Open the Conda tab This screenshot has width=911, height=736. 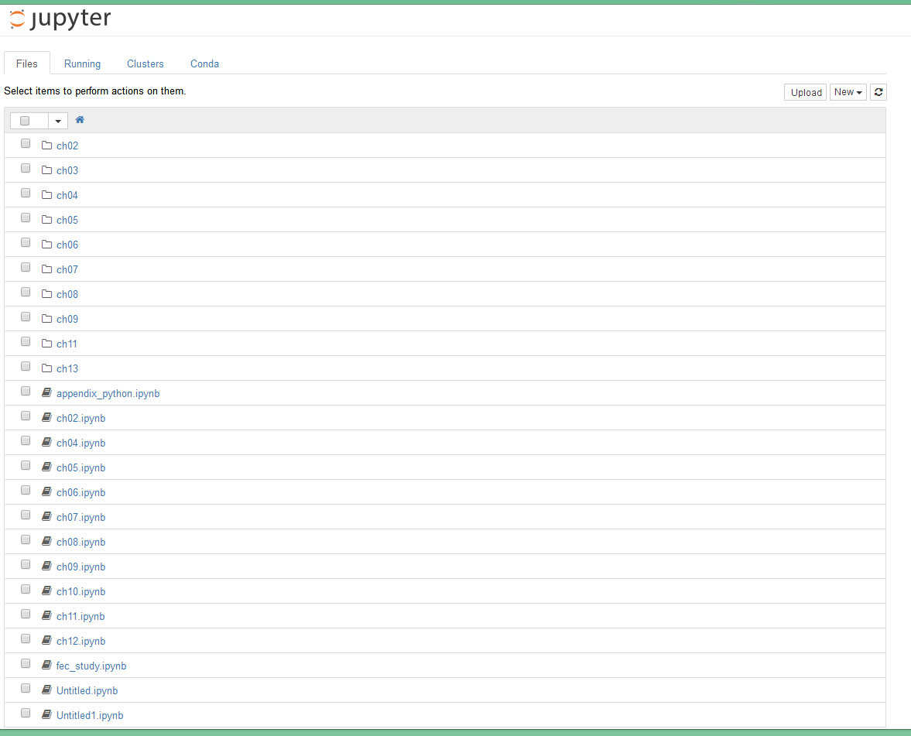[x=204, y=63]
